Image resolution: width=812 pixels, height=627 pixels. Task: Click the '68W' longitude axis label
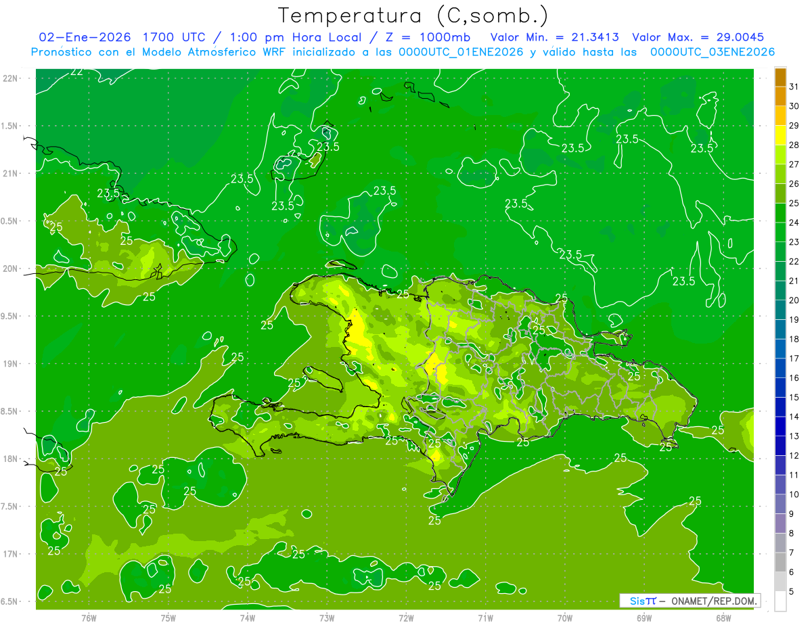click(723, 618)
